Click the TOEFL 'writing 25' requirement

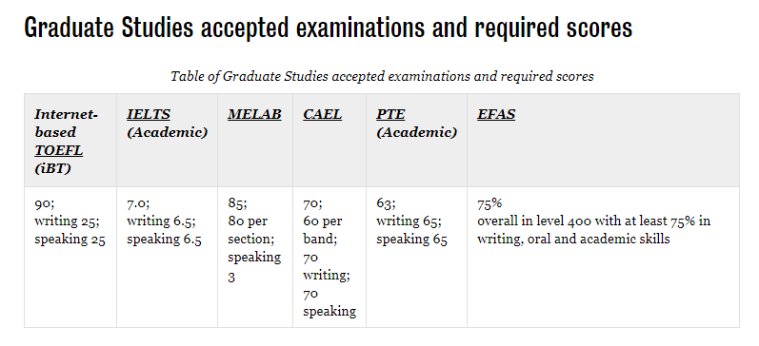point(67,221)
